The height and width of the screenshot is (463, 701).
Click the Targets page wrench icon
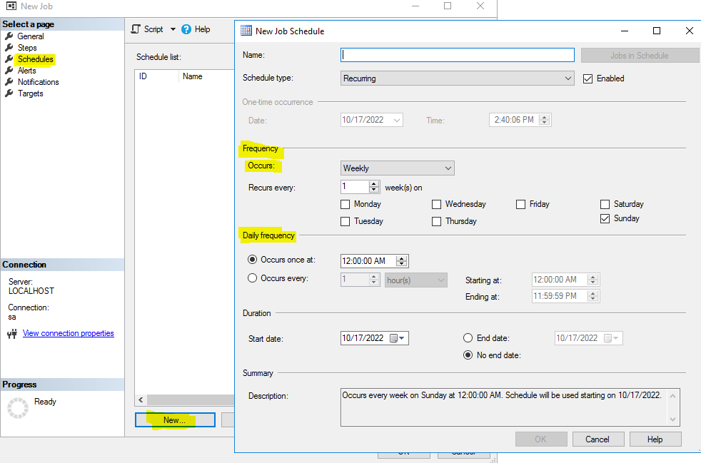tap(9, 93)
